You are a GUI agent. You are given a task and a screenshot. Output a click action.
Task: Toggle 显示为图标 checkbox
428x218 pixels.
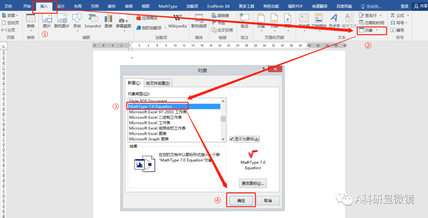click(232, 139)
